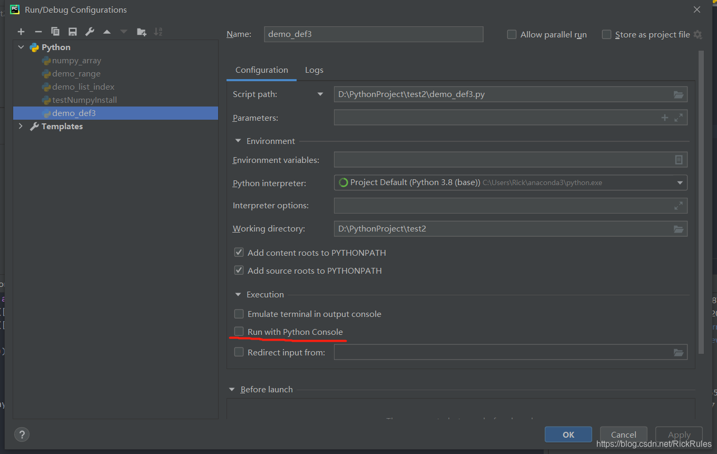Select demo_def3 configuration

coord(115,113)
